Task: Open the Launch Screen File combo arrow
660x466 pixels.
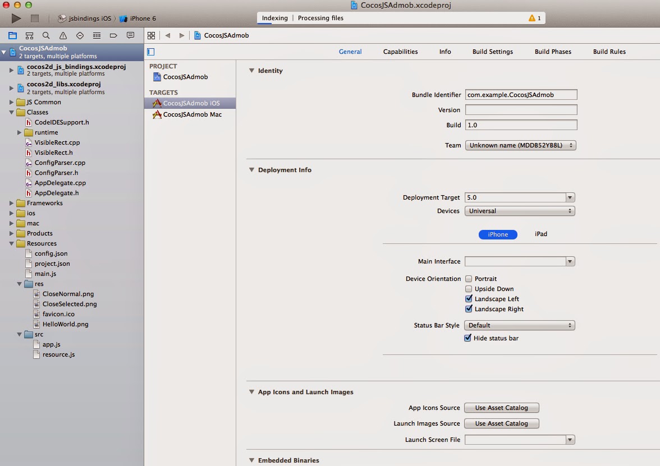Action: (x=570, y=440)
